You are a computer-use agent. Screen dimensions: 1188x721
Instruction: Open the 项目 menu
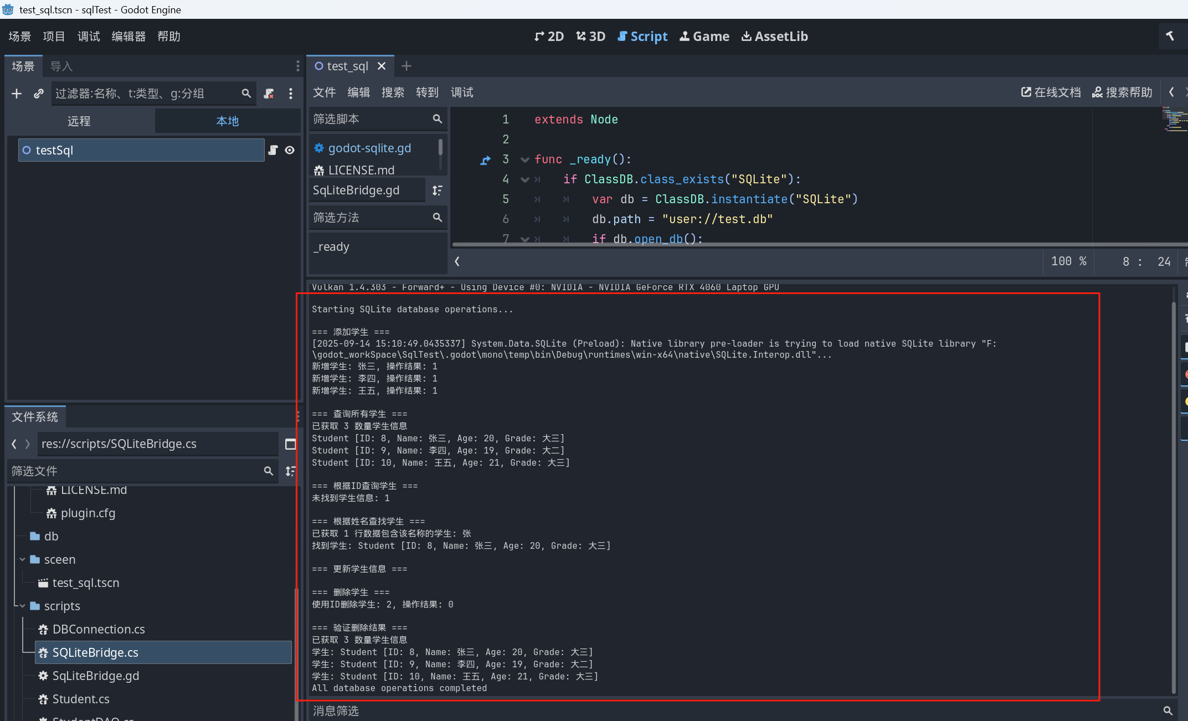54,37
